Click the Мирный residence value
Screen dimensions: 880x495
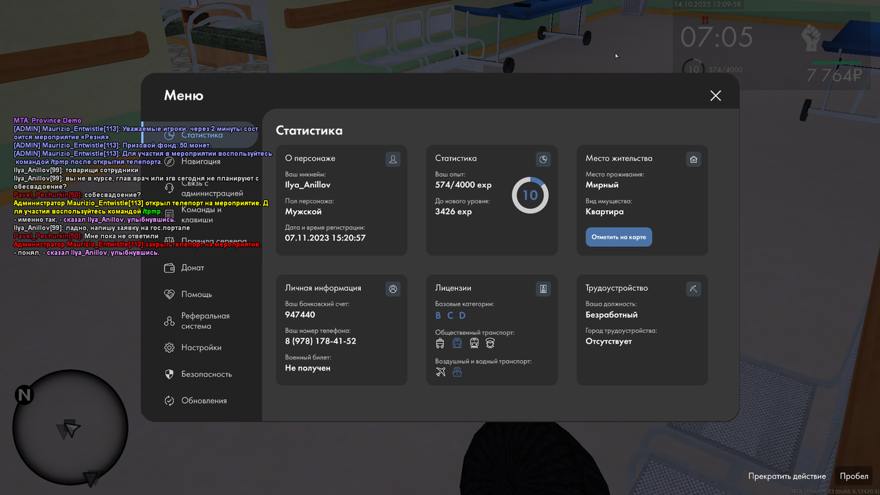coord(602,185)
